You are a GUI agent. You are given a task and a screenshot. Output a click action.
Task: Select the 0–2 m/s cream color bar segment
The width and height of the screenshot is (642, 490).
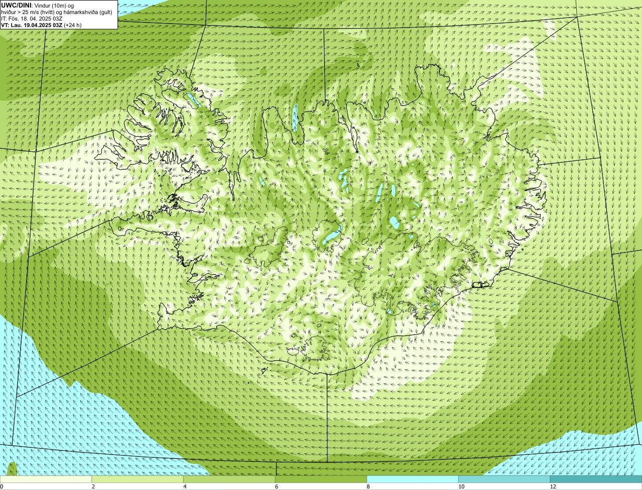tap(46, 479)
